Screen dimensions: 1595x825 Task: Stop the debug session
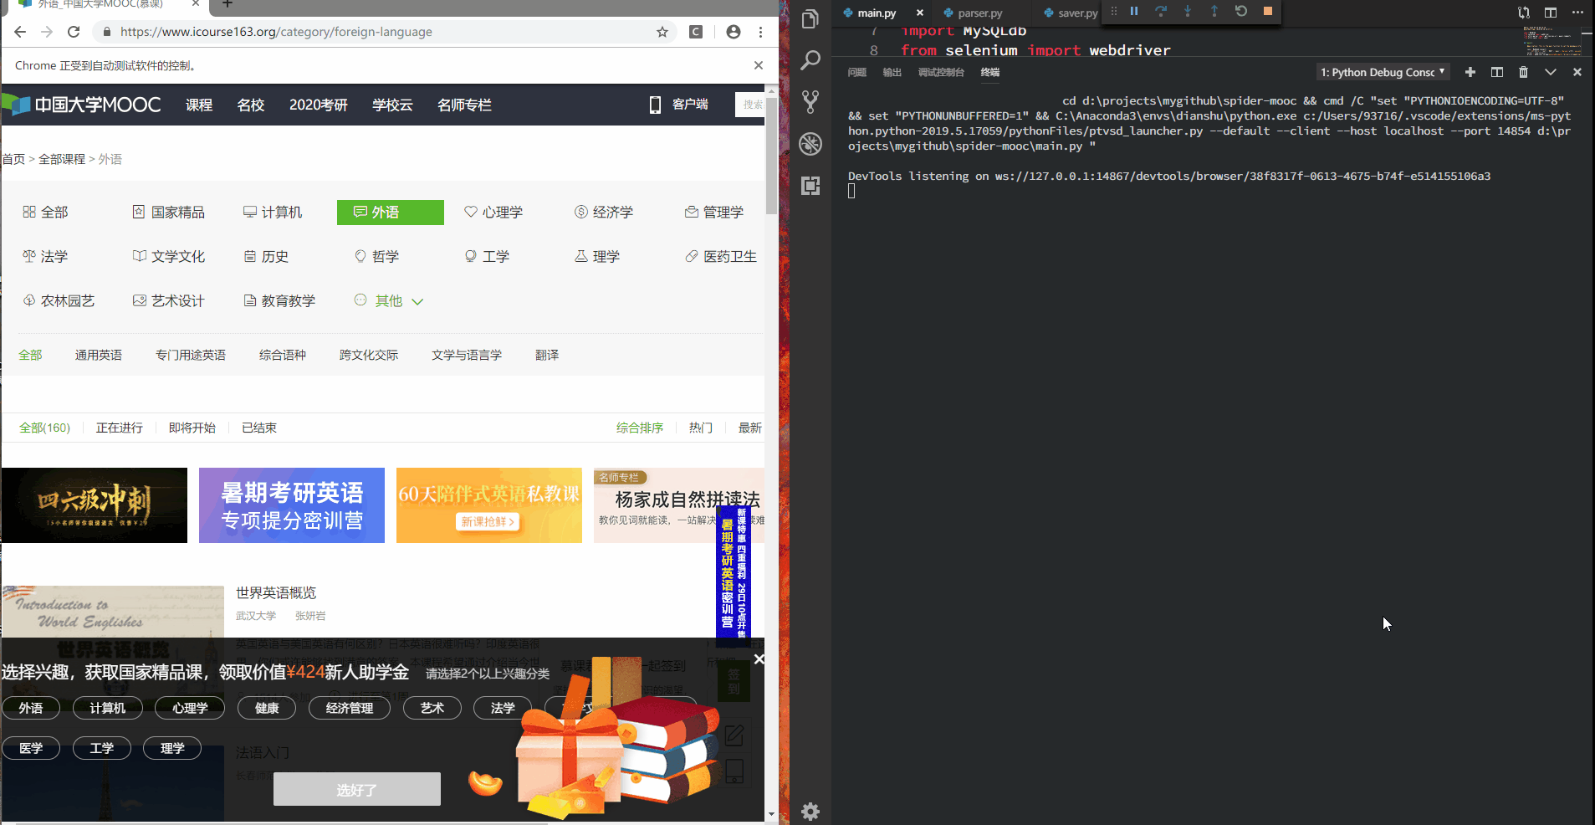click(x=1268, y=11)
